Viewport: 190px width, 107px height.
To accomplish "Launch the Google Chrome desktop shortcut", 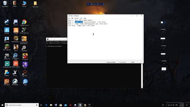I will (24, 23).
